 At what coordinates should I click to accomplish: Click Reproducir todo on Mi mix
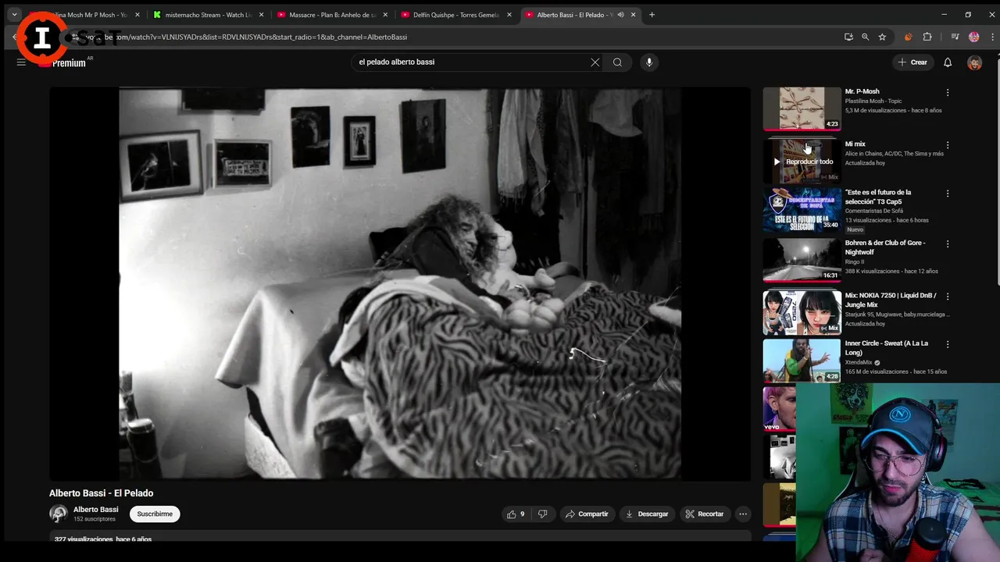coord(802,162)
